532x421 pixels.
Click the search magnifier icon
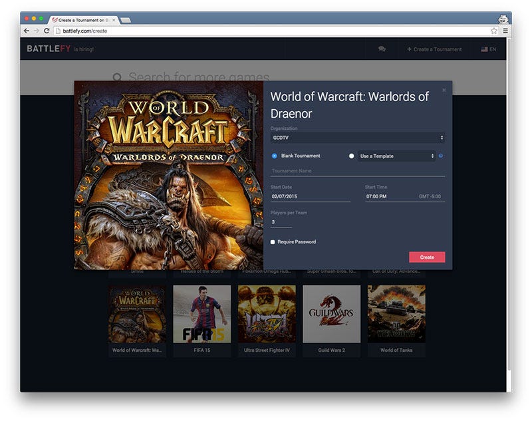coord(117,77)
